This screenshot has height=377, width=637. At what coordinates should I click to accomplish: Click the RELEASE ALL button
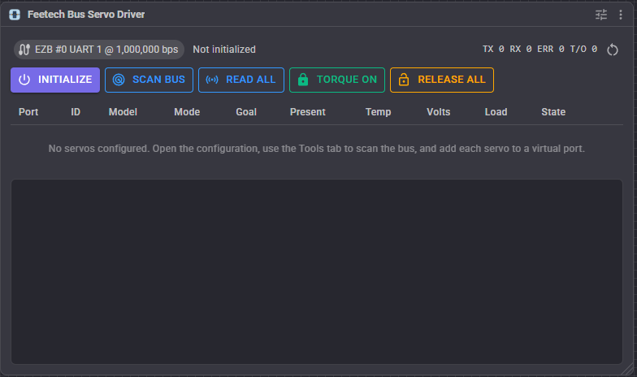click(442, 80)
